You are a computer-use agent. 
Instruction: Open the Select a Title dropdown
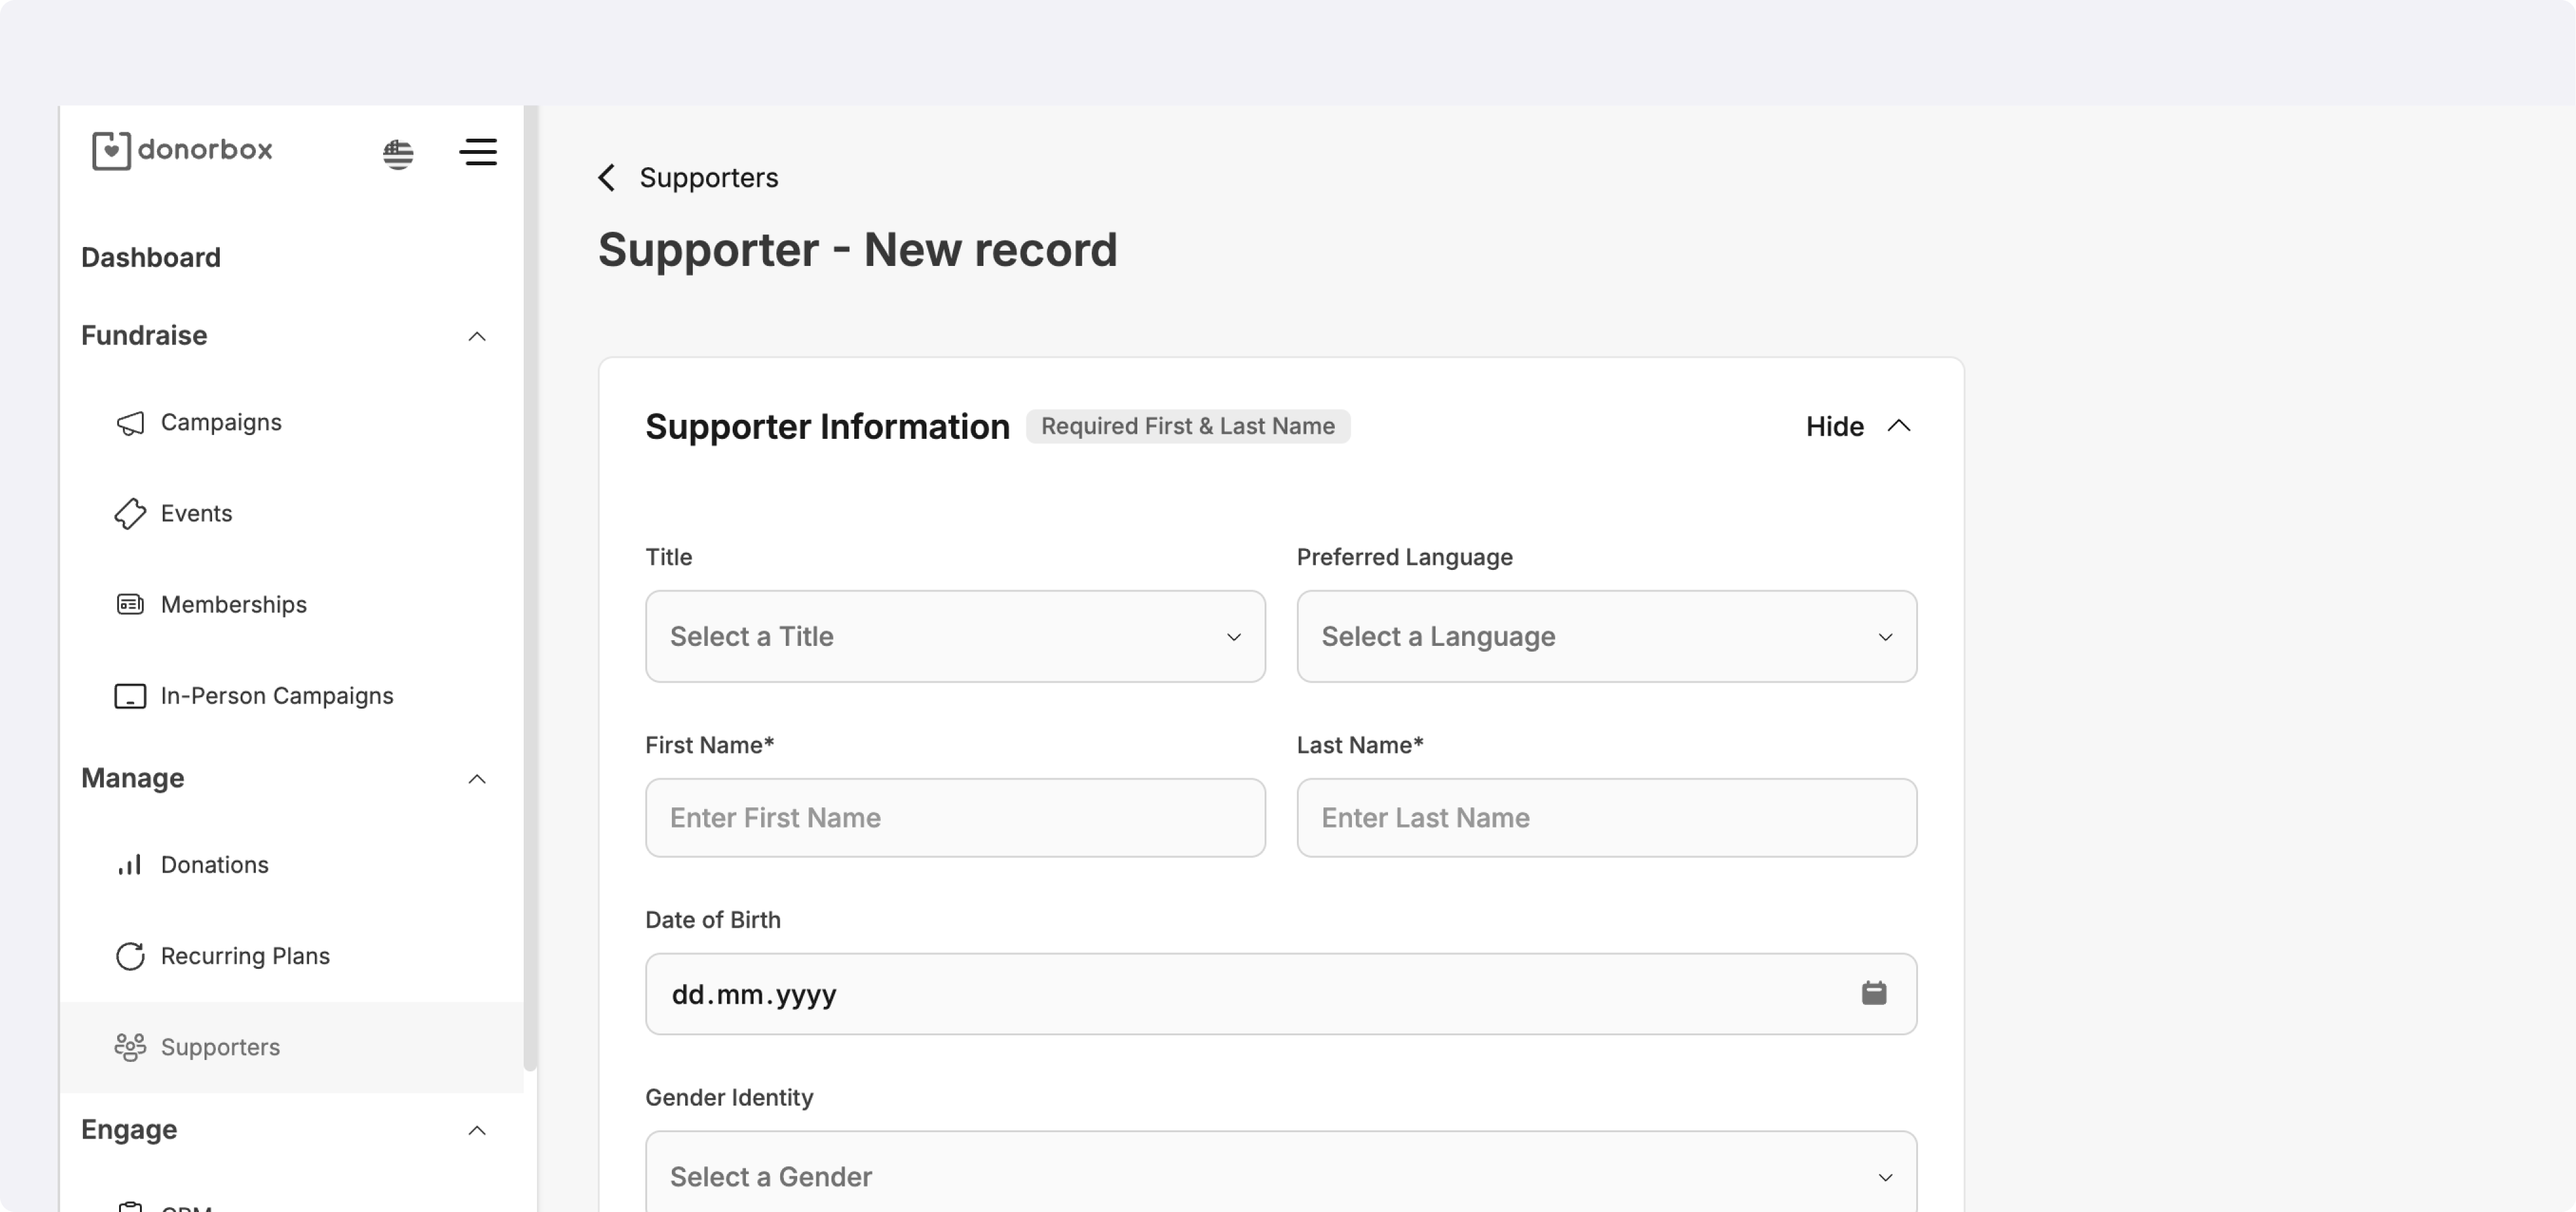pos(954,636)
